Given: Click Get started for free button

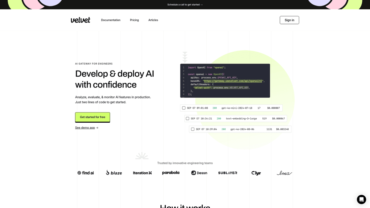Looking at the screenshot, I should tap(92, 117).
